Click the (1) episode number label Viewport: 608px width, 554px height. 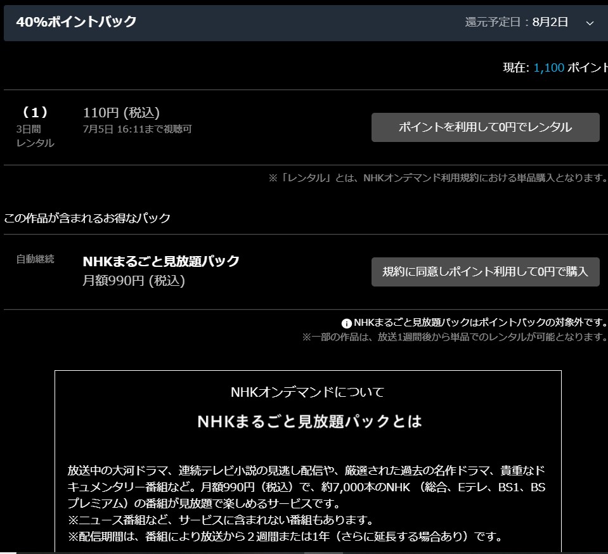point(35,112)
